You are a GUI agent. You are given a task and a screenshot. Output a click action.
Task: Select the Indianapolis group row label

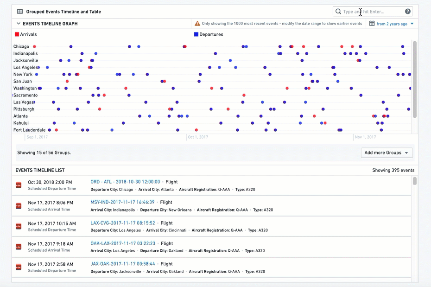[25, 53]
